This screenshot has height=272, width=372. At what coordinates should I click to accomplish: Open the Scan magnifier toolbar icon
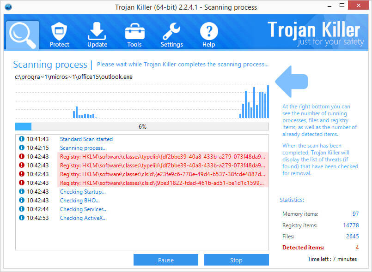[23, 35]
